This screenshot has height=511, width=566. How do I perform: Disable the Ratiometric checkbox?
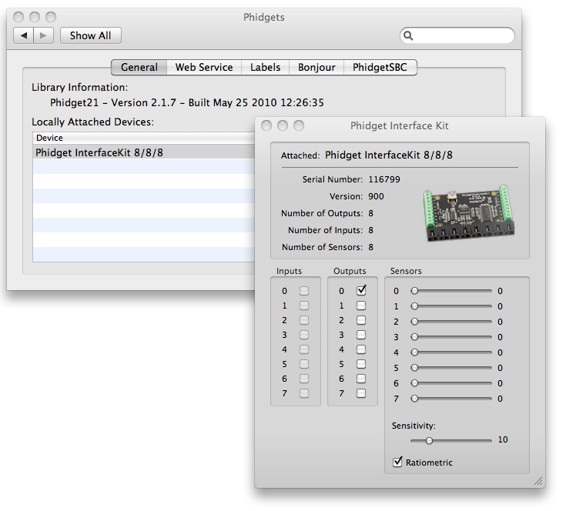coord(397,462)
